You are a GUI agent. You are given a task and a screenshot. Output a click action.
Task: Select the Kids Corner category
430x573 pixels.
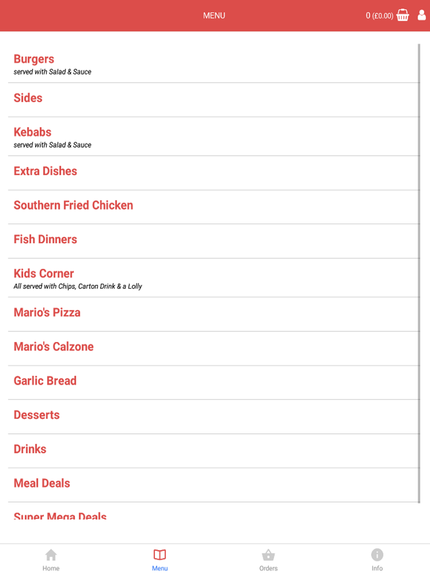(214, 278)
